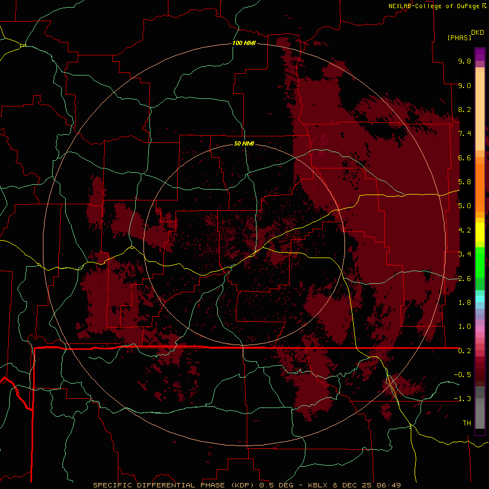This screenshot has width=489, height=489.
Task: Click the -0.5 value on color scale
Action: click(462, 375)
